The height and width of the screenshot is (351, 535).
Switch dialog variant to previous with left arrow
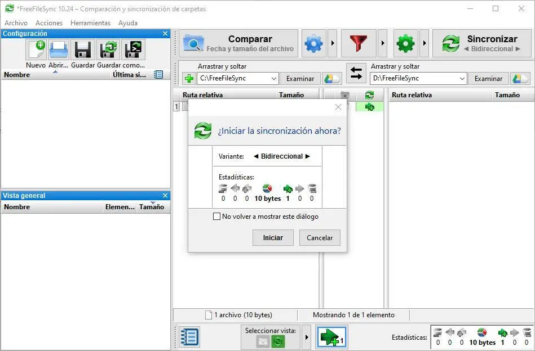coord(256,156)
